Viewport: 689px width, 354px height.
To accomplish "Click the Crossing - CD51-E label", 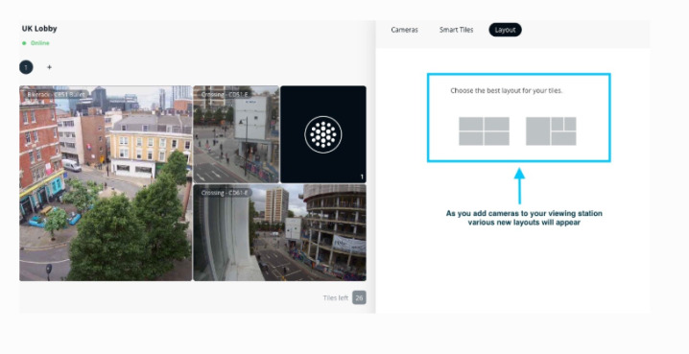I will (x=225, y=94).
